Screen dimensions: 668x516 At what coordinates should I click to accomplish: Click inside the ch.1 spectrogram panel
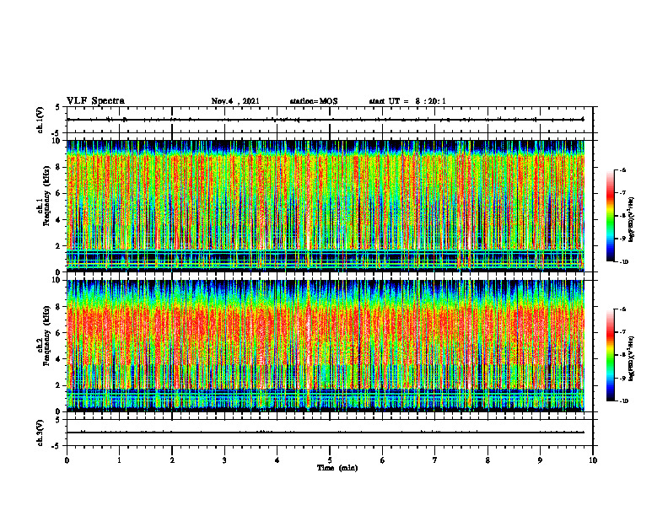(326, 206)
